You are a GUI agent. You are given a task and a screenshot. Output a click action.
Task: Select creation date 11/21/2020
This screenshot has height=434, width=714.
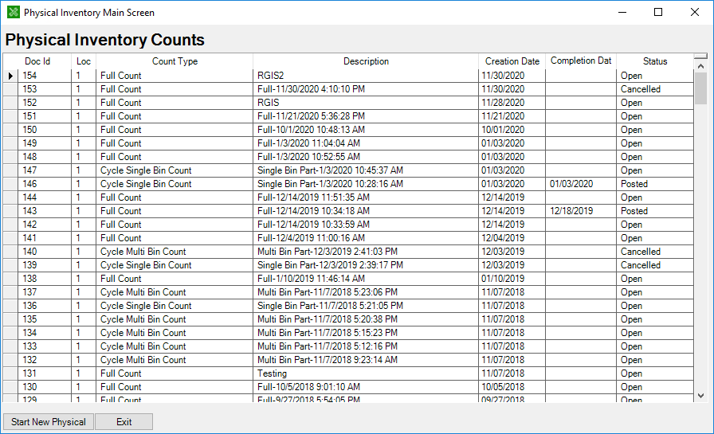(512, 116)
